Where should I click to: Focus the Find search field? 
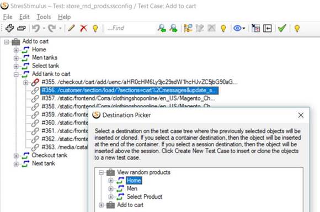(x=131, y=28)
